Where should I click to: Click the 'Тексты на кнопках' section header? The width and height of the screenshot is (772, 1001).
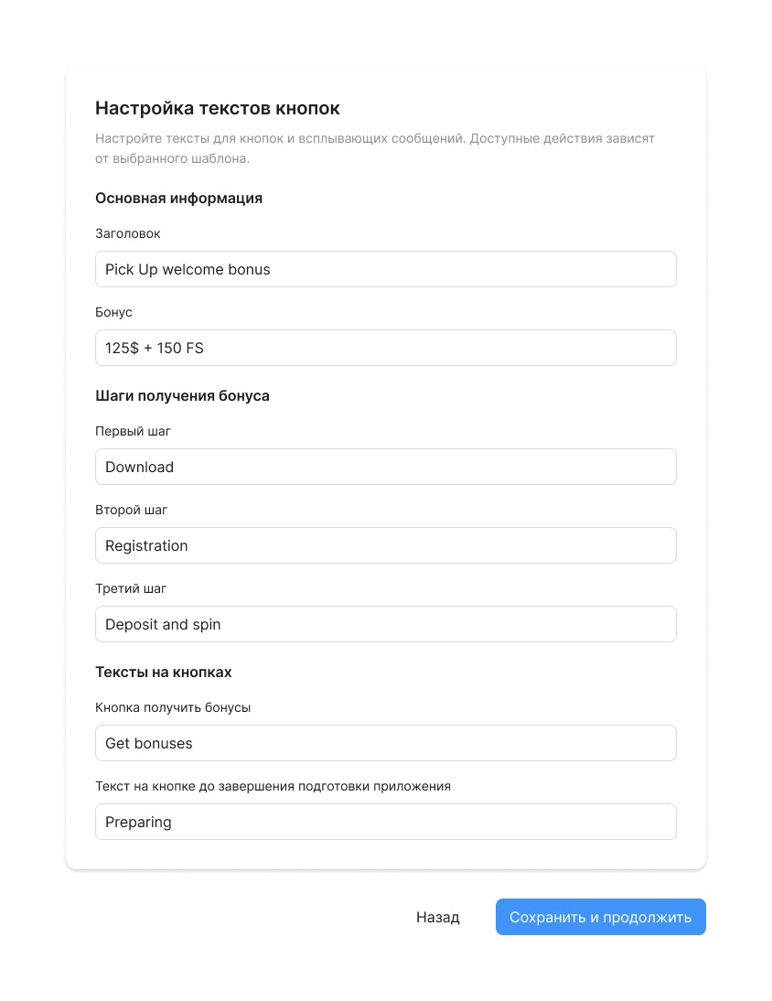coord(163,673)
